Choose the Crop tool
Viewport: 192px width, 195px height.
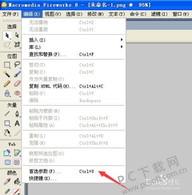click(17, 44)
